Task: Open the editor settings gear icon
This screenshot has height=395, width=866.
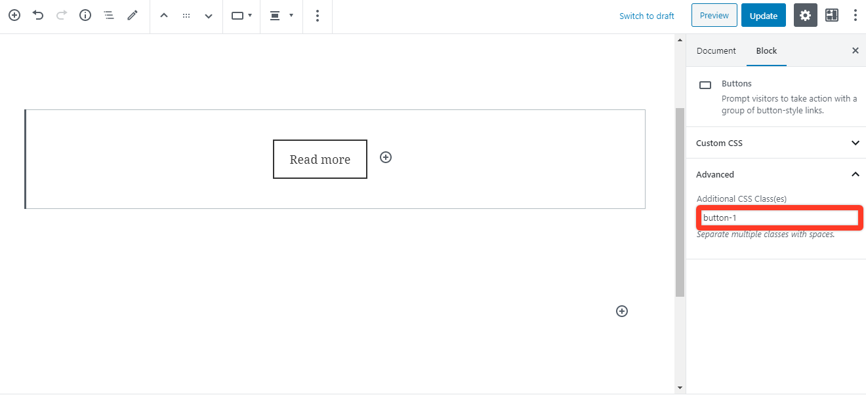Action: (805, 15)
